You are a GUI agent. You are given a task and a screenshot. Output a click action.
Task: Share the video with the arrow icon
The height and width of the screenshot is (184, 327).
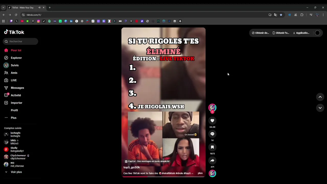212,160
